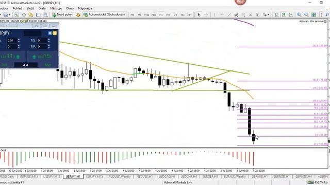Click the T/S input field

point(42,41)
